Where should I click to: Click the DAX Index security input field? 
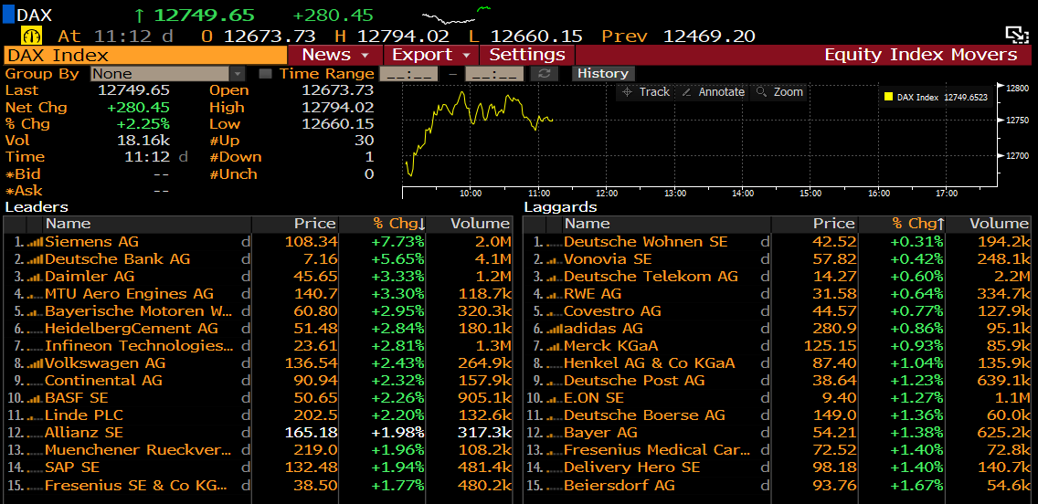coord(145,55)
